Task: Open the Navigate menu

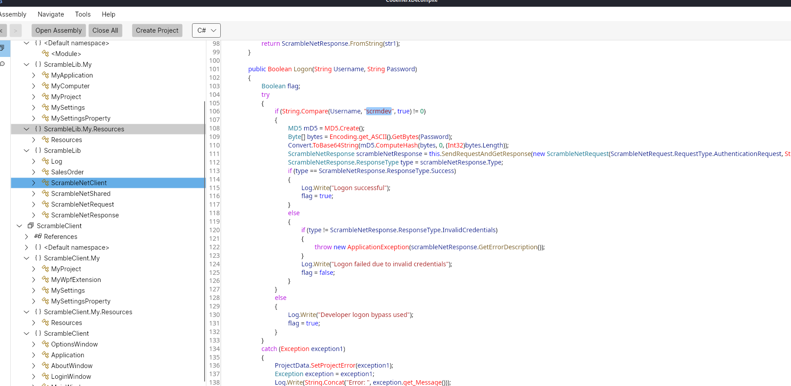Action: coord(51,14)
